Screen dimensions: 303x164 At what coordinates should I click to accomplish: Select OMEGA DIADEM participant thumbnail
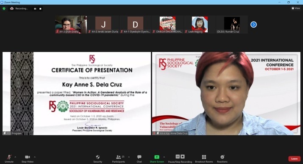tap(167, 25)
